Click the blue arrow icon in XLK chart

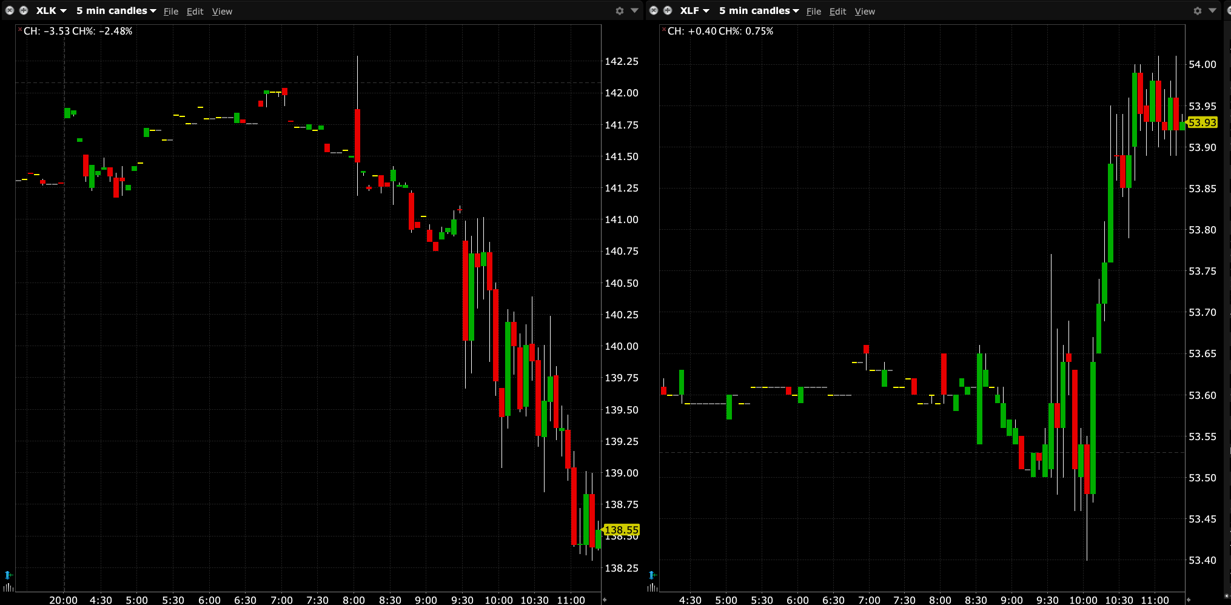tap(8, 575)
